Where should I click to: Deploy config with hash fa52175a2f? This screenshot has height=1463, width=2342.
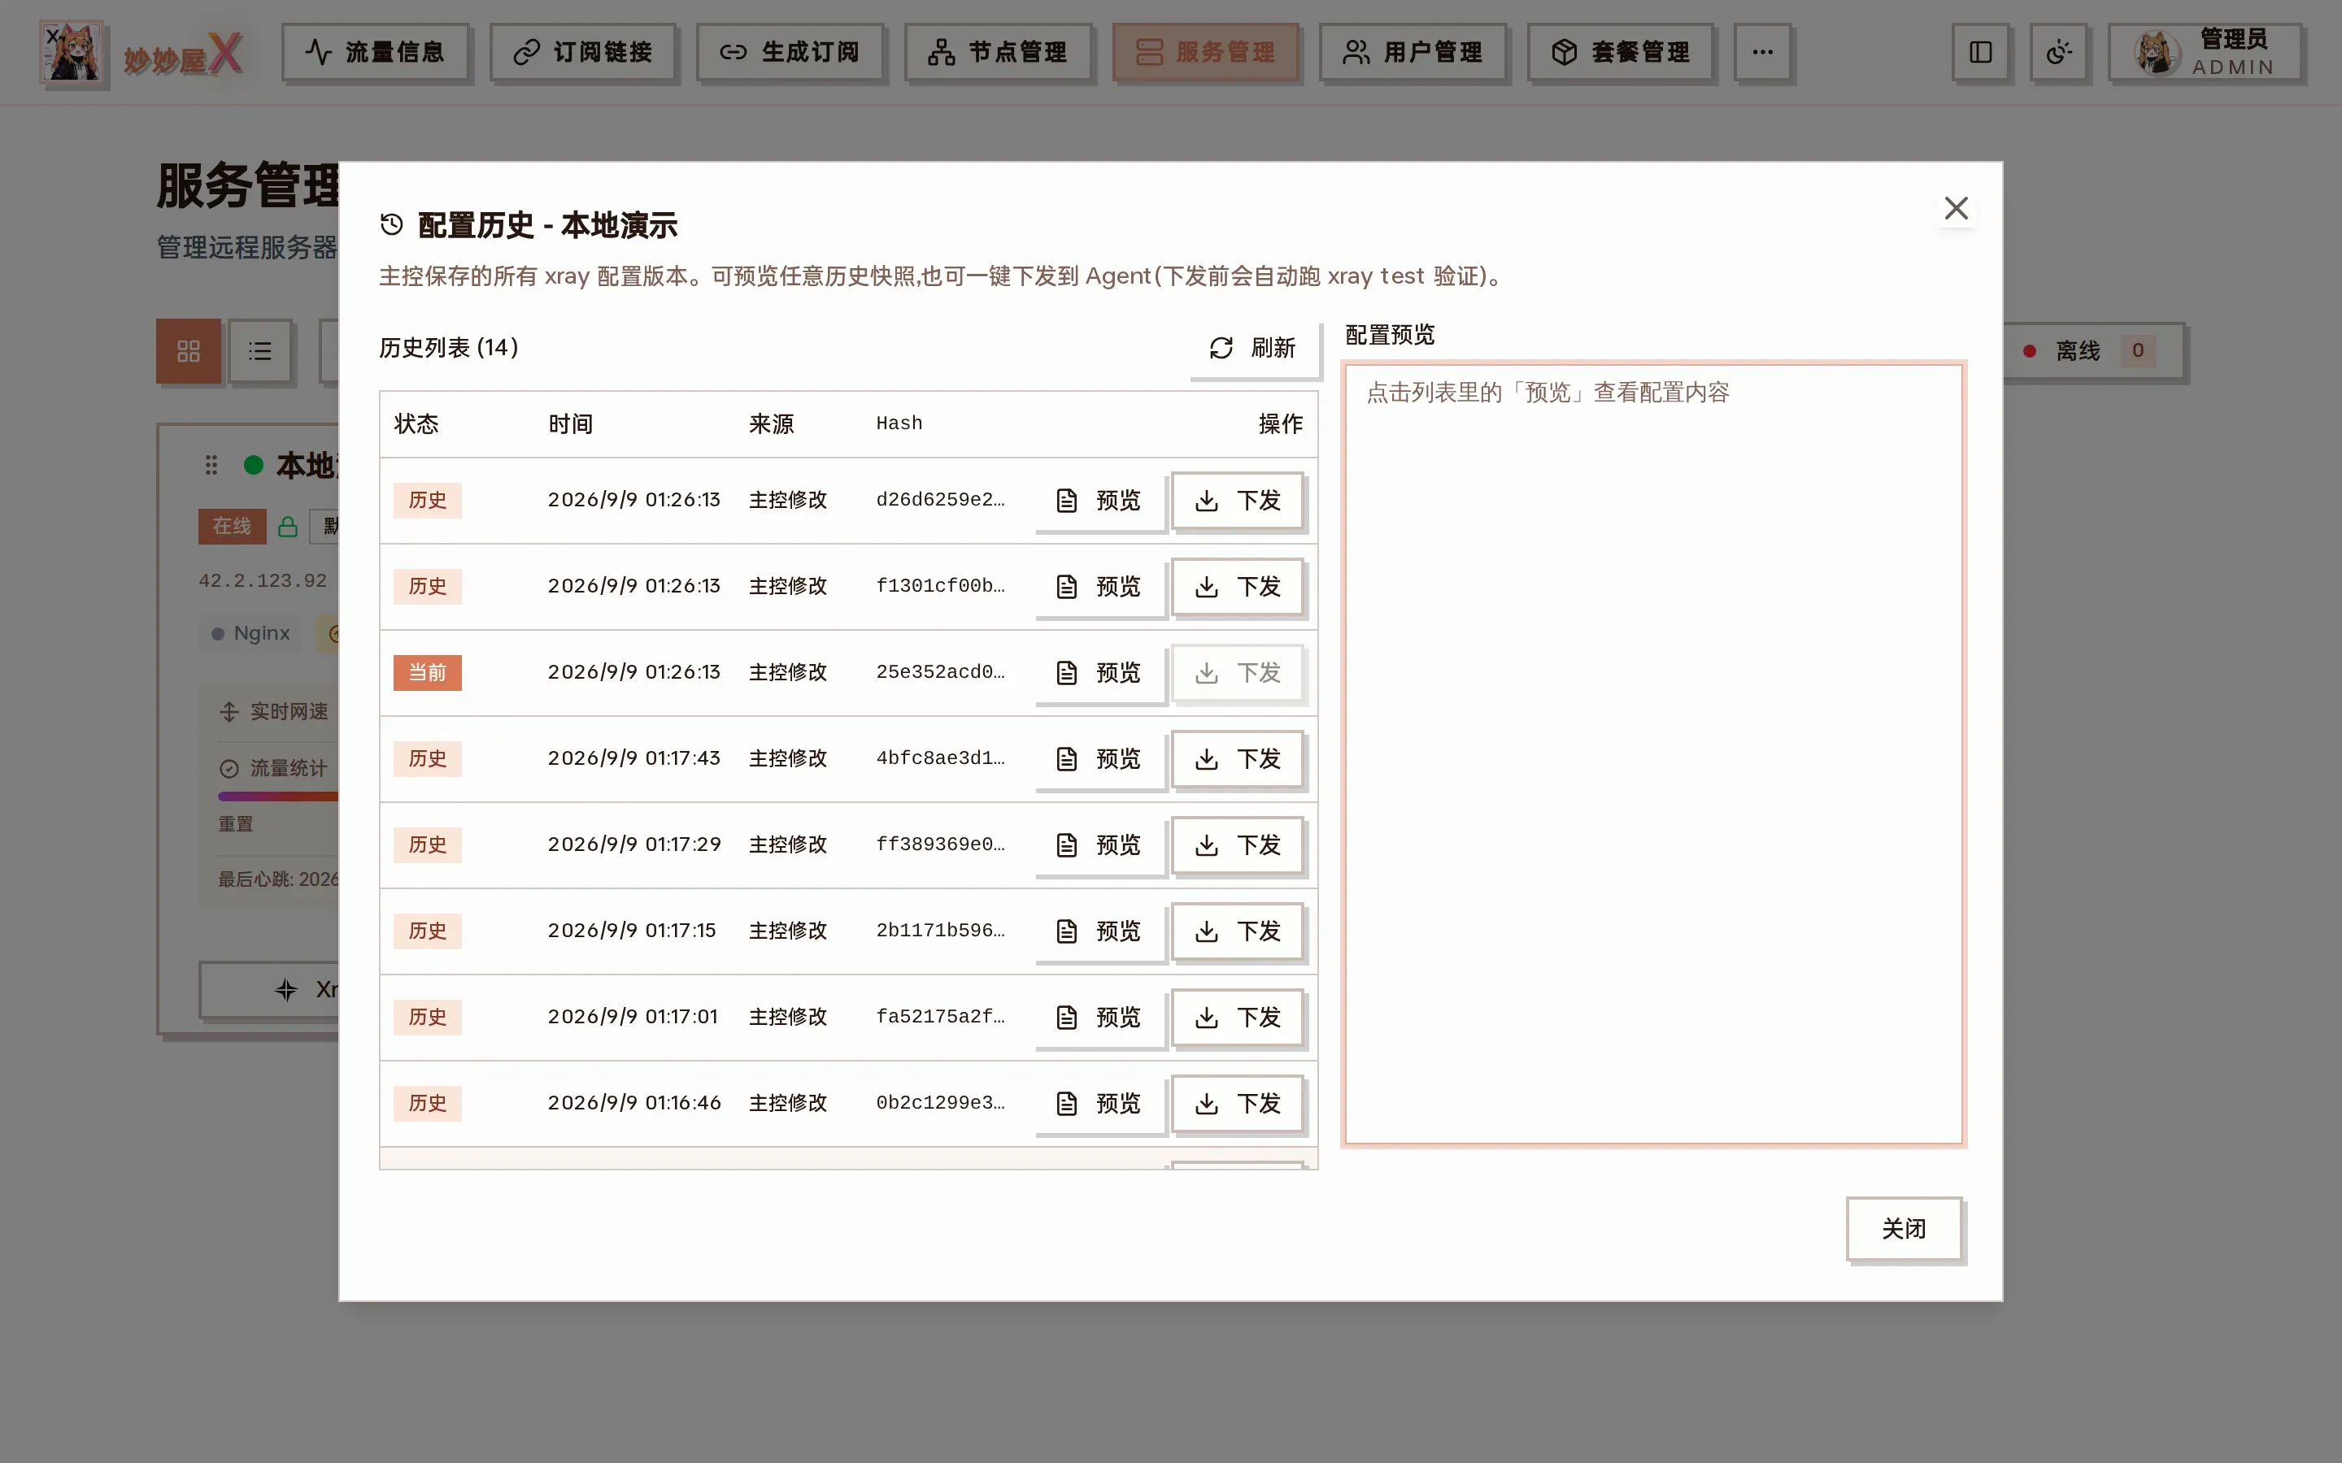pyautogui.click(x=1238, y=1017)
